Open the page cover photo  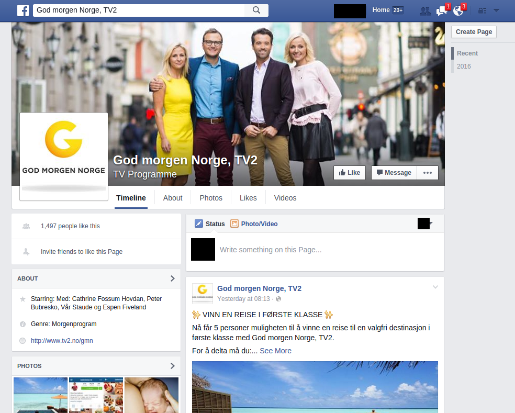pyautogui.click(x=228, y=104)
